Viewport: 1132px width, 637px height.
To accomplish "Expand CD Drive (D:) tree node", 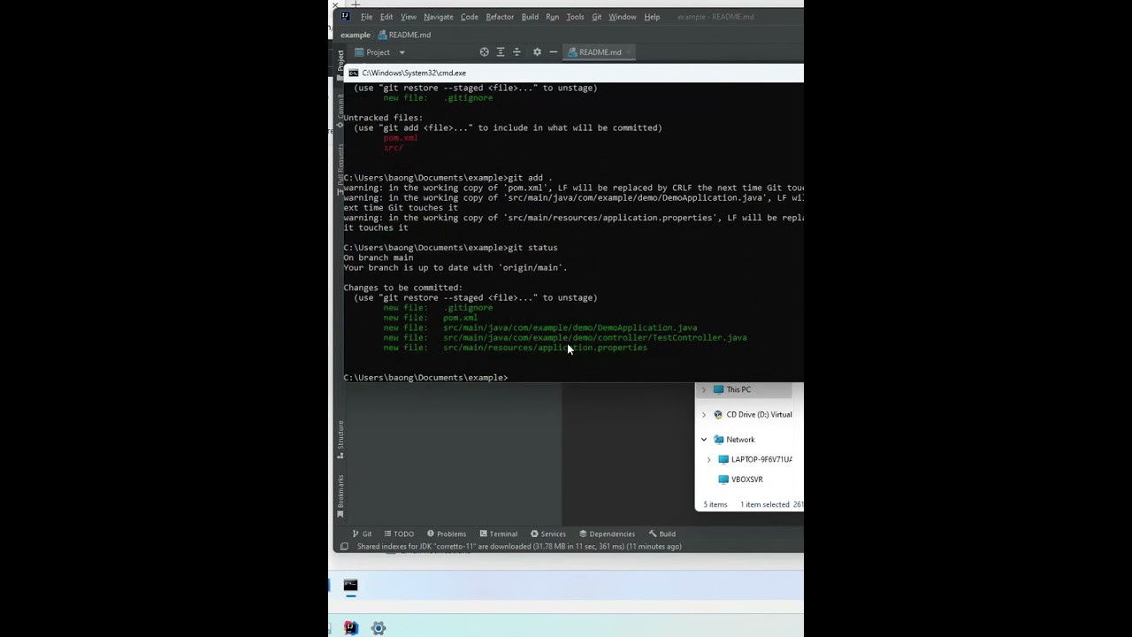I will 704,414.
